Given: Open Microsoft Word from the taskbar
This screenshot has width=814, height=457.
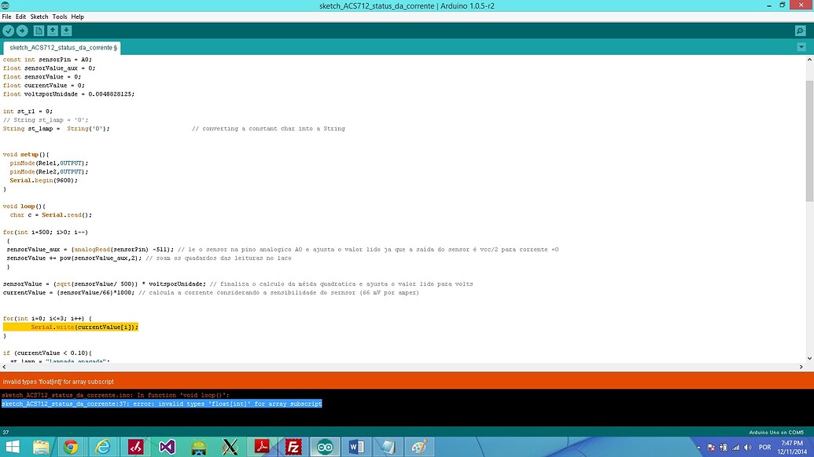Looking at the screenshot, I should 356,446.
